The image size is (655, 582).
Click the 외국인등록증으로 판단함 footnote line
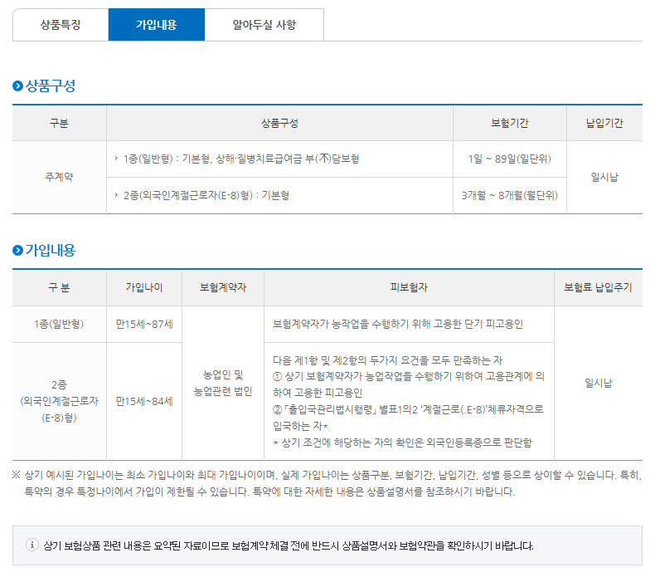402,443
